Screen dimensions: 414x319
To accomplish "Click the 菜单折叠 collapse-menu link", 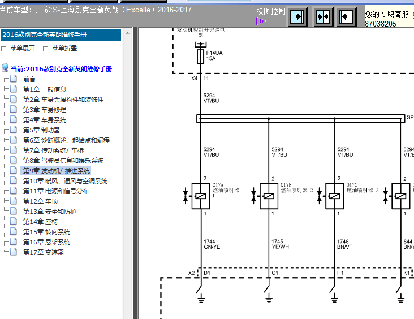I will coord(64,48).
